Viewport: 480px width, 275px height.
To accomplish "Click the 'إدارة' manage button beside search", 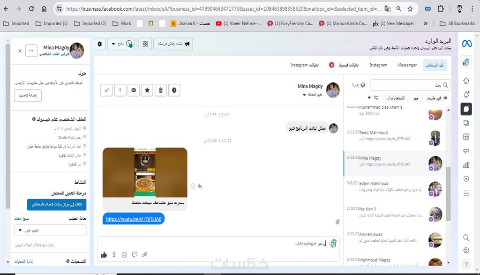I will pyautogui.click(x=359, y=85).
